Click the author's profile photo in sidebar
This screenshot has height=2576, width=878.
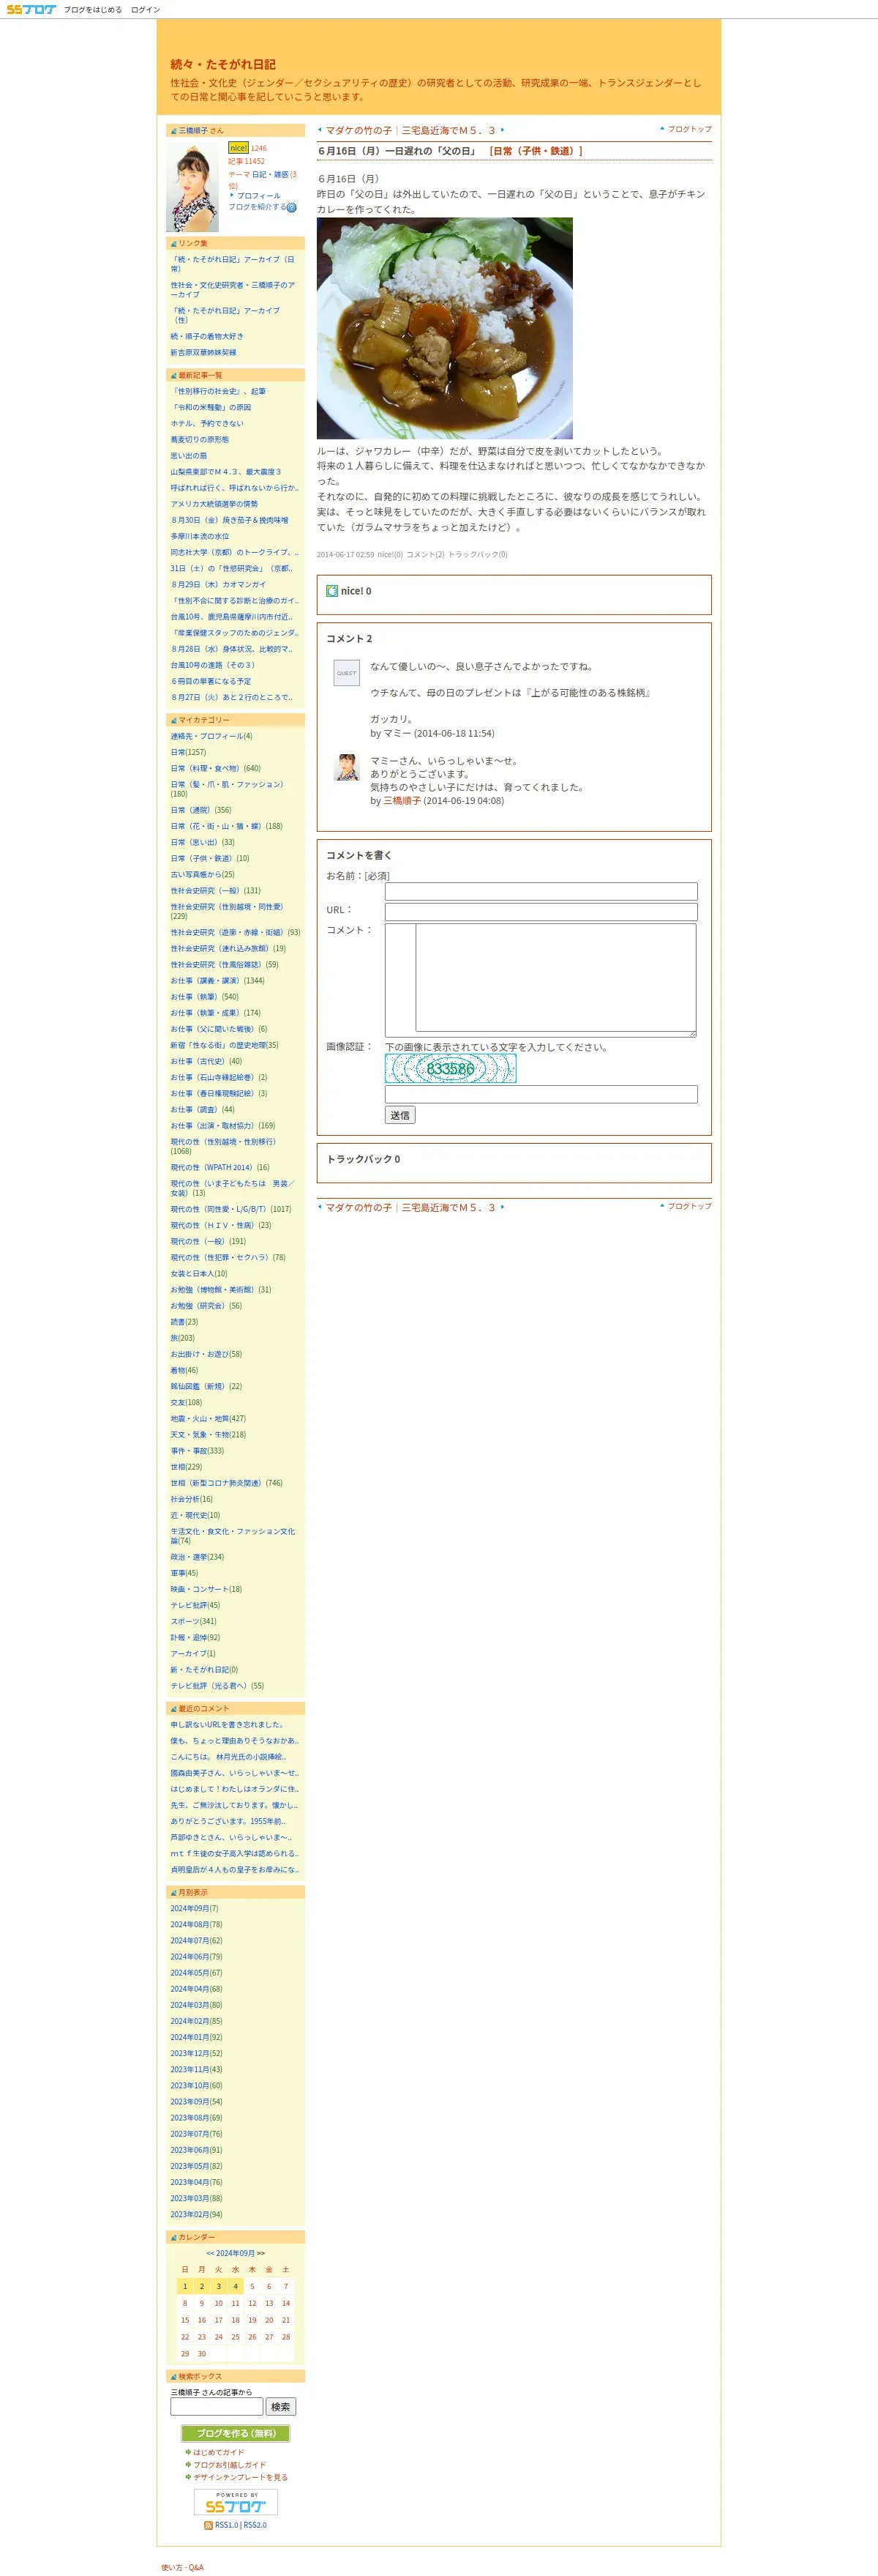pos(192,187)
